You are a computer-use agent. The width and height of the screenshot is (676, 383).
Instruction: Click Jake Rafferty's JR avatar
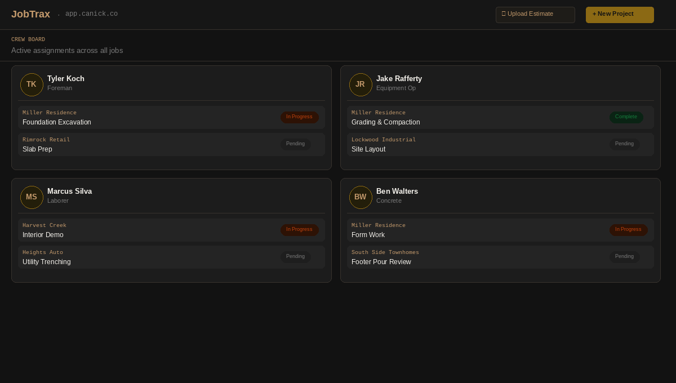361,84
